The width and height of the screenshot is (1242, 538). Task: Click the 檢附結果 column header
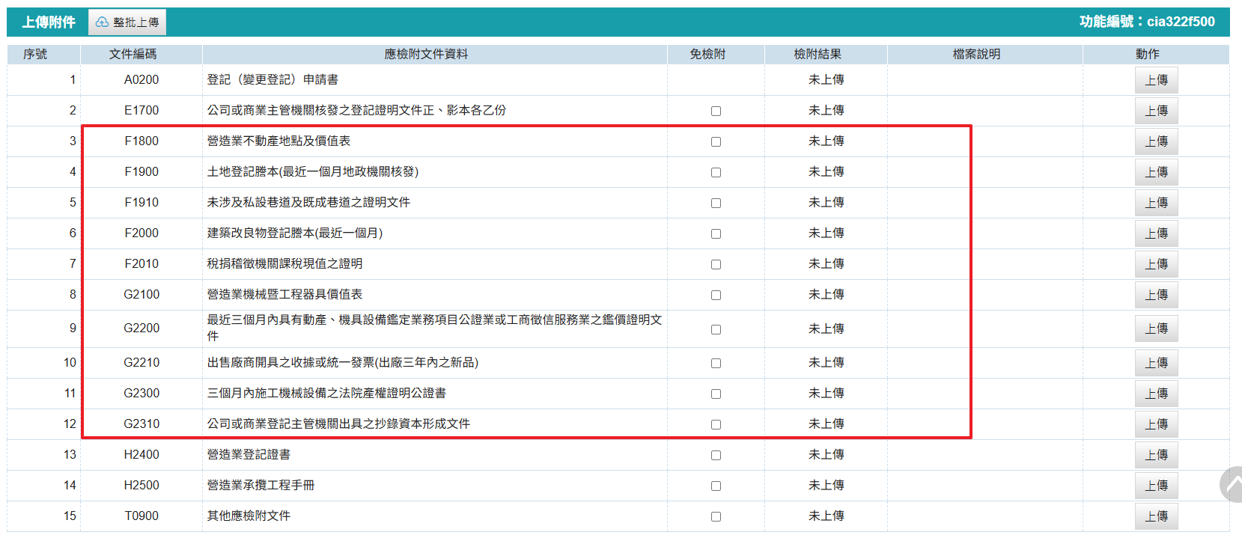coord(818,54)
